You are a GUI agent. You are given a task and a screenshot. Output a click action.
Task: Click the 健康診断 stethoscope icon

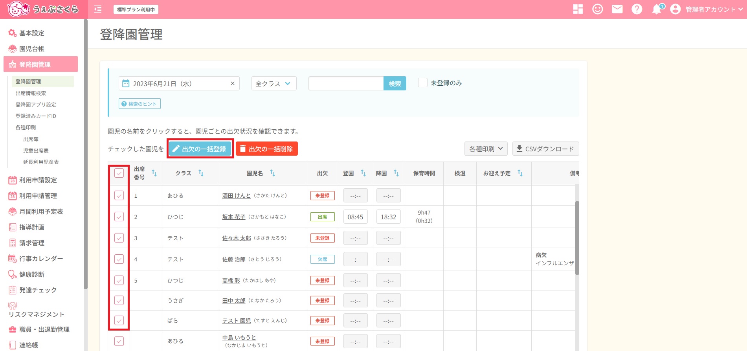pos(13,274)
